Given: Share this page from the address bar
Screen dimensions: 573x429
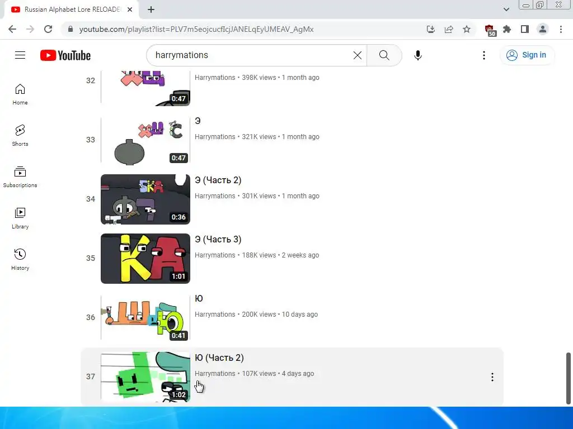Looking at the screenshot, I should pyautogui.click(x=449, y=29).
